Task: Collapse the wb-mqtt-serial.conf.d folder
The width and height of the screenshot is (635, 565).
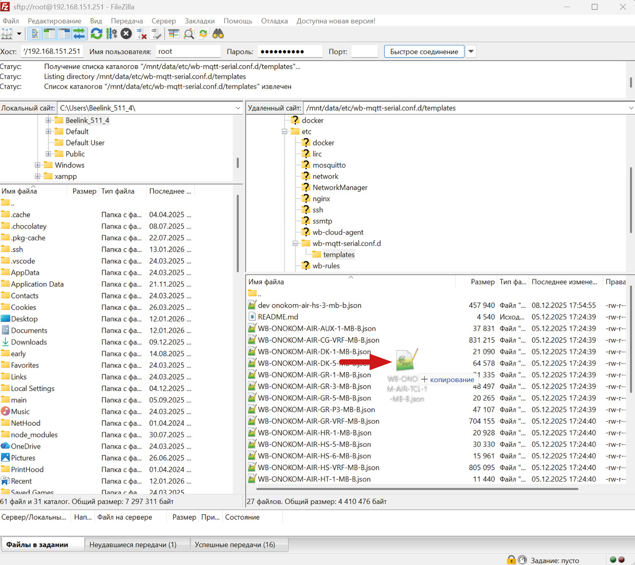Action: [295, 243]
